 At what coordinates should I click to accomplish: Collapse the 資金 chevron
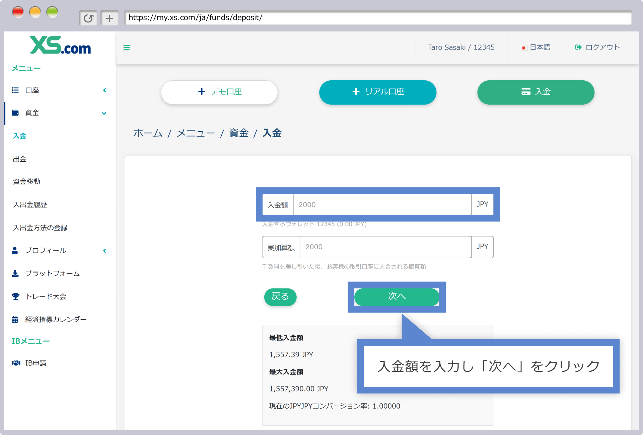(104, 113)
